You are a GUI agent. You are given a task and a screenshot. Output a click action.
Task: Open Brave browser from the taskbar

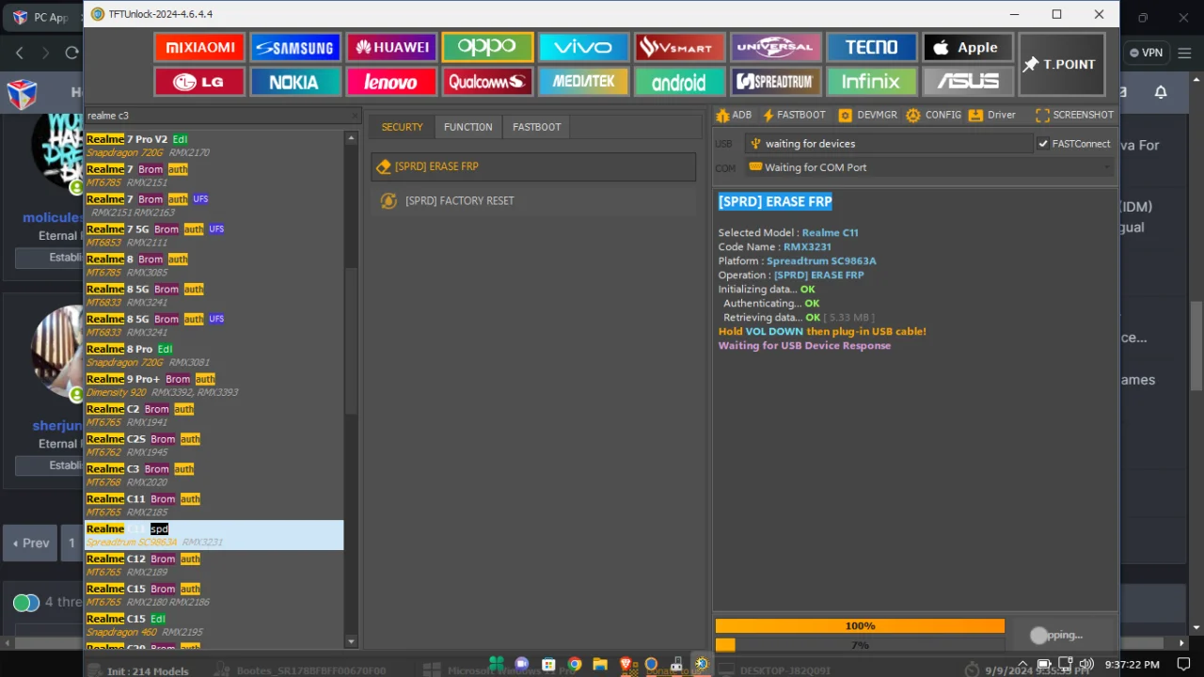coord(626,665)
